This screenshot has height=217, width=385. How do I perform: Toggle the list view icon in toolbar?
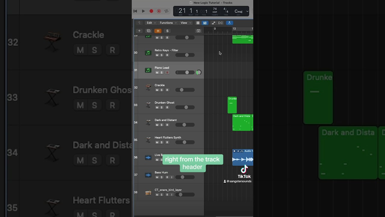click(x=205, y=23)
